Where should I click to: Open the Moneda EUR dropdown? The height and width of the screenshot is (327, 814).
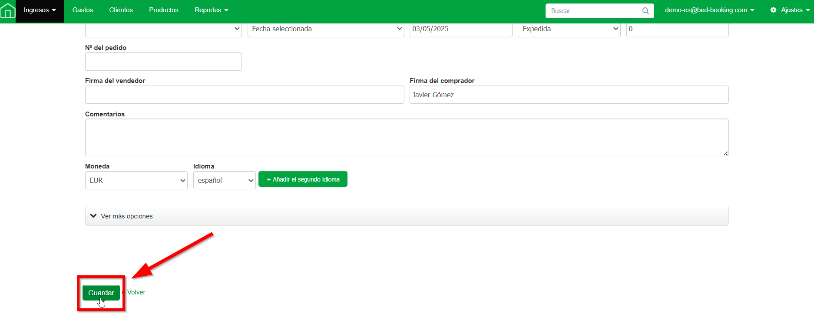click(136, 180)
